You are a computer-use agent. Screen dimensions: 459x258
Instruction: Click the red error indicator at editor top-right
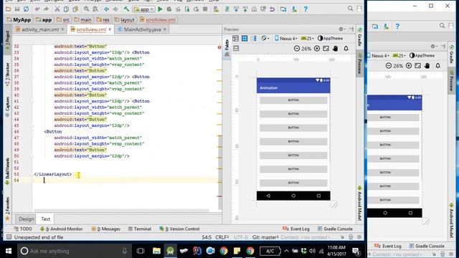click(219, 47)
